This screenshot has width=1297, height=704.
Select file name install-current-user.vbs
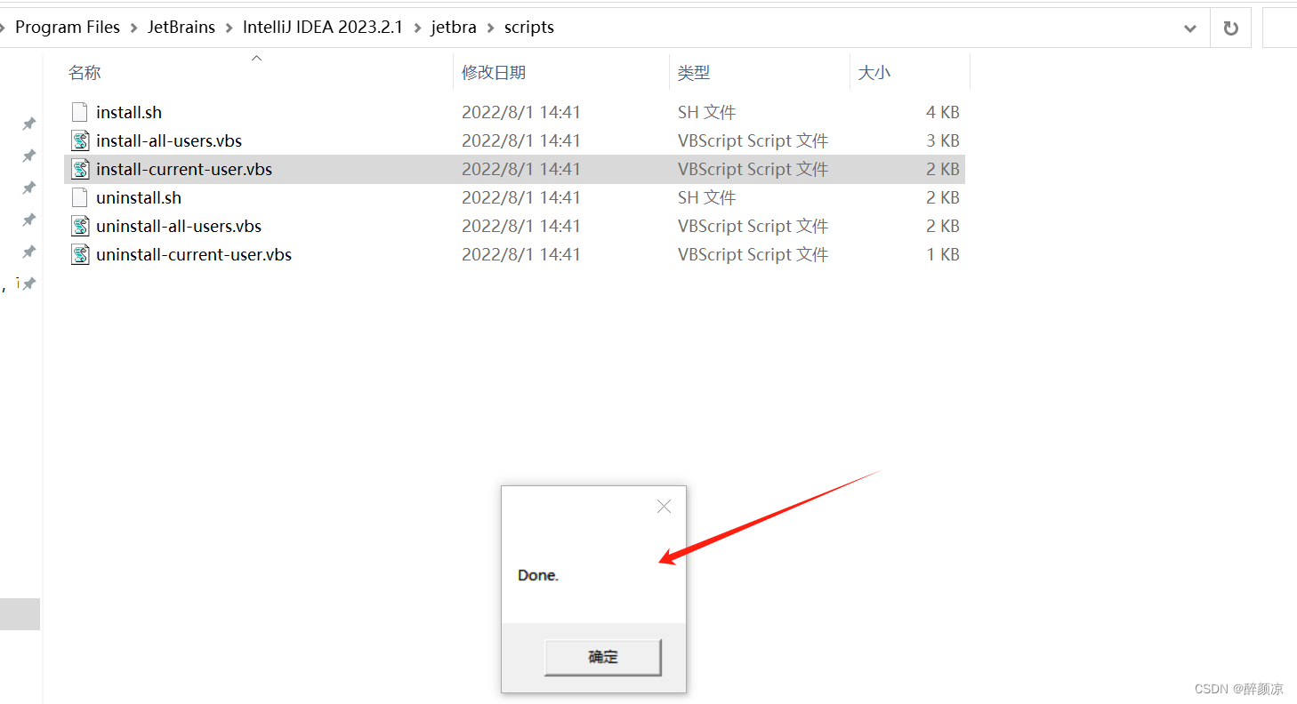coord(184,169)
